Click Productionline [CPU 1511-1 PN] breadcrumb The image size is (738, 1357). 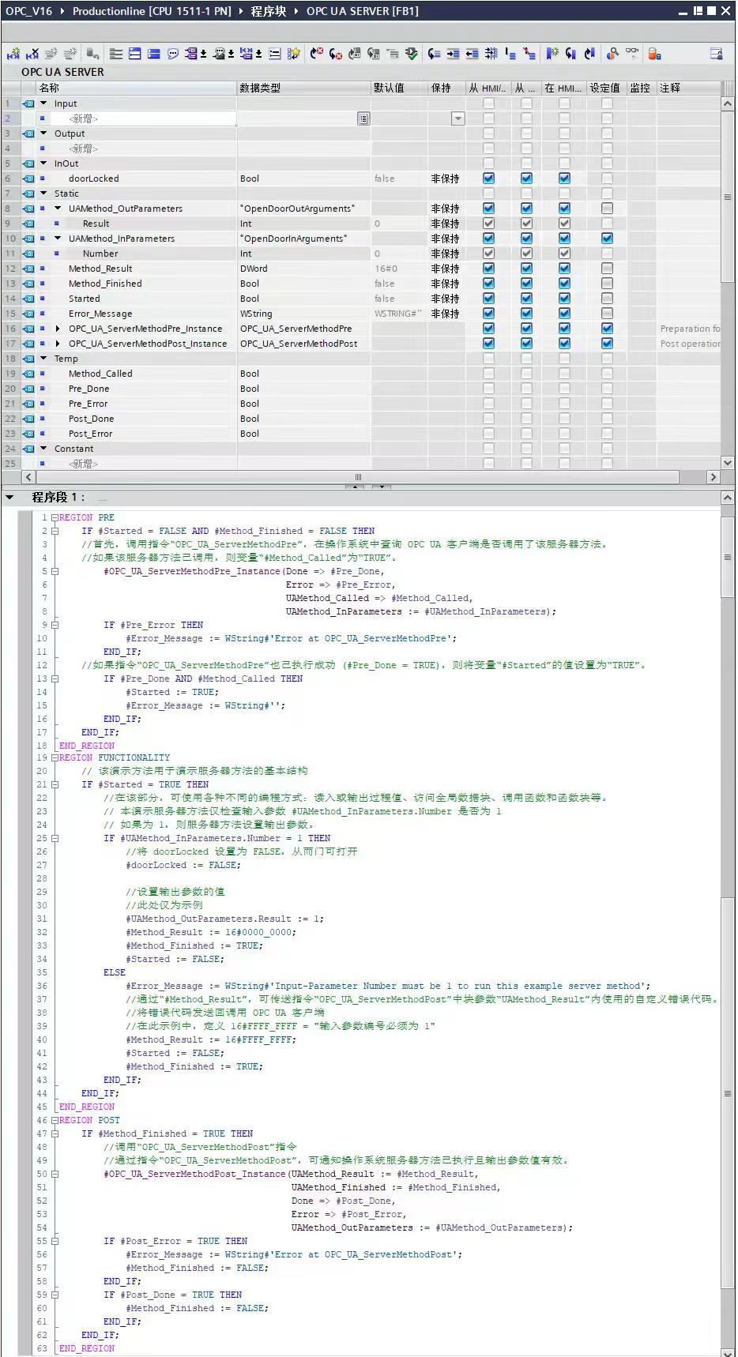[152, 11]
